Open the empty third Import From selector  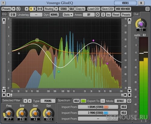coord(98,119)
